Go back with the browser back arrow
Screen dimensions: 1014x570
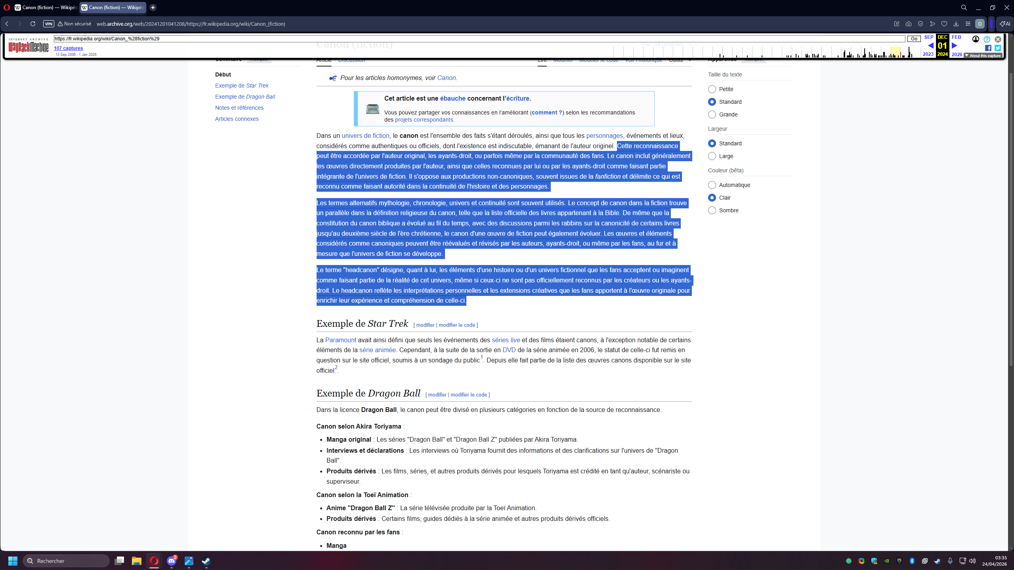point(7,24)
